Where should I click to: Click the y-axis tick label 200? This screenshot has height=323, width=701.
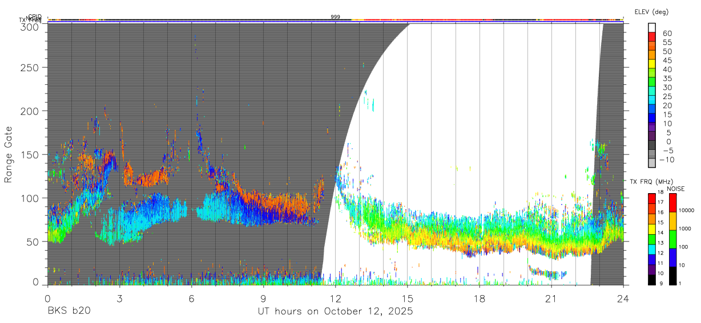[30, 111]
